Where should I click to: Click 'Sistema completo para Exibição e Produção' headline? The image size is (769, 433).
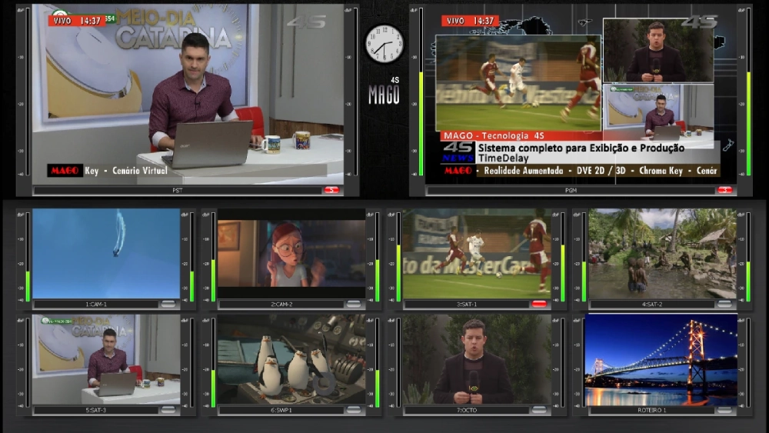click(581, 148)
